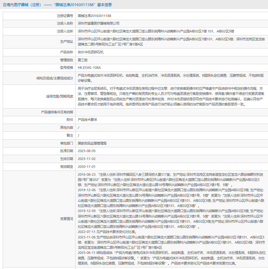Select product name 体外冲击波碎石机
The image size is (268, 269).
pos(90,52)
